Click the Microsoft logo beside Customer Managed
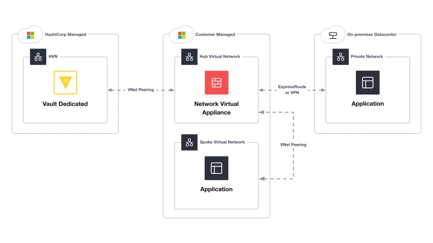This screenshot has height=243, width=433. pos(182,35)
